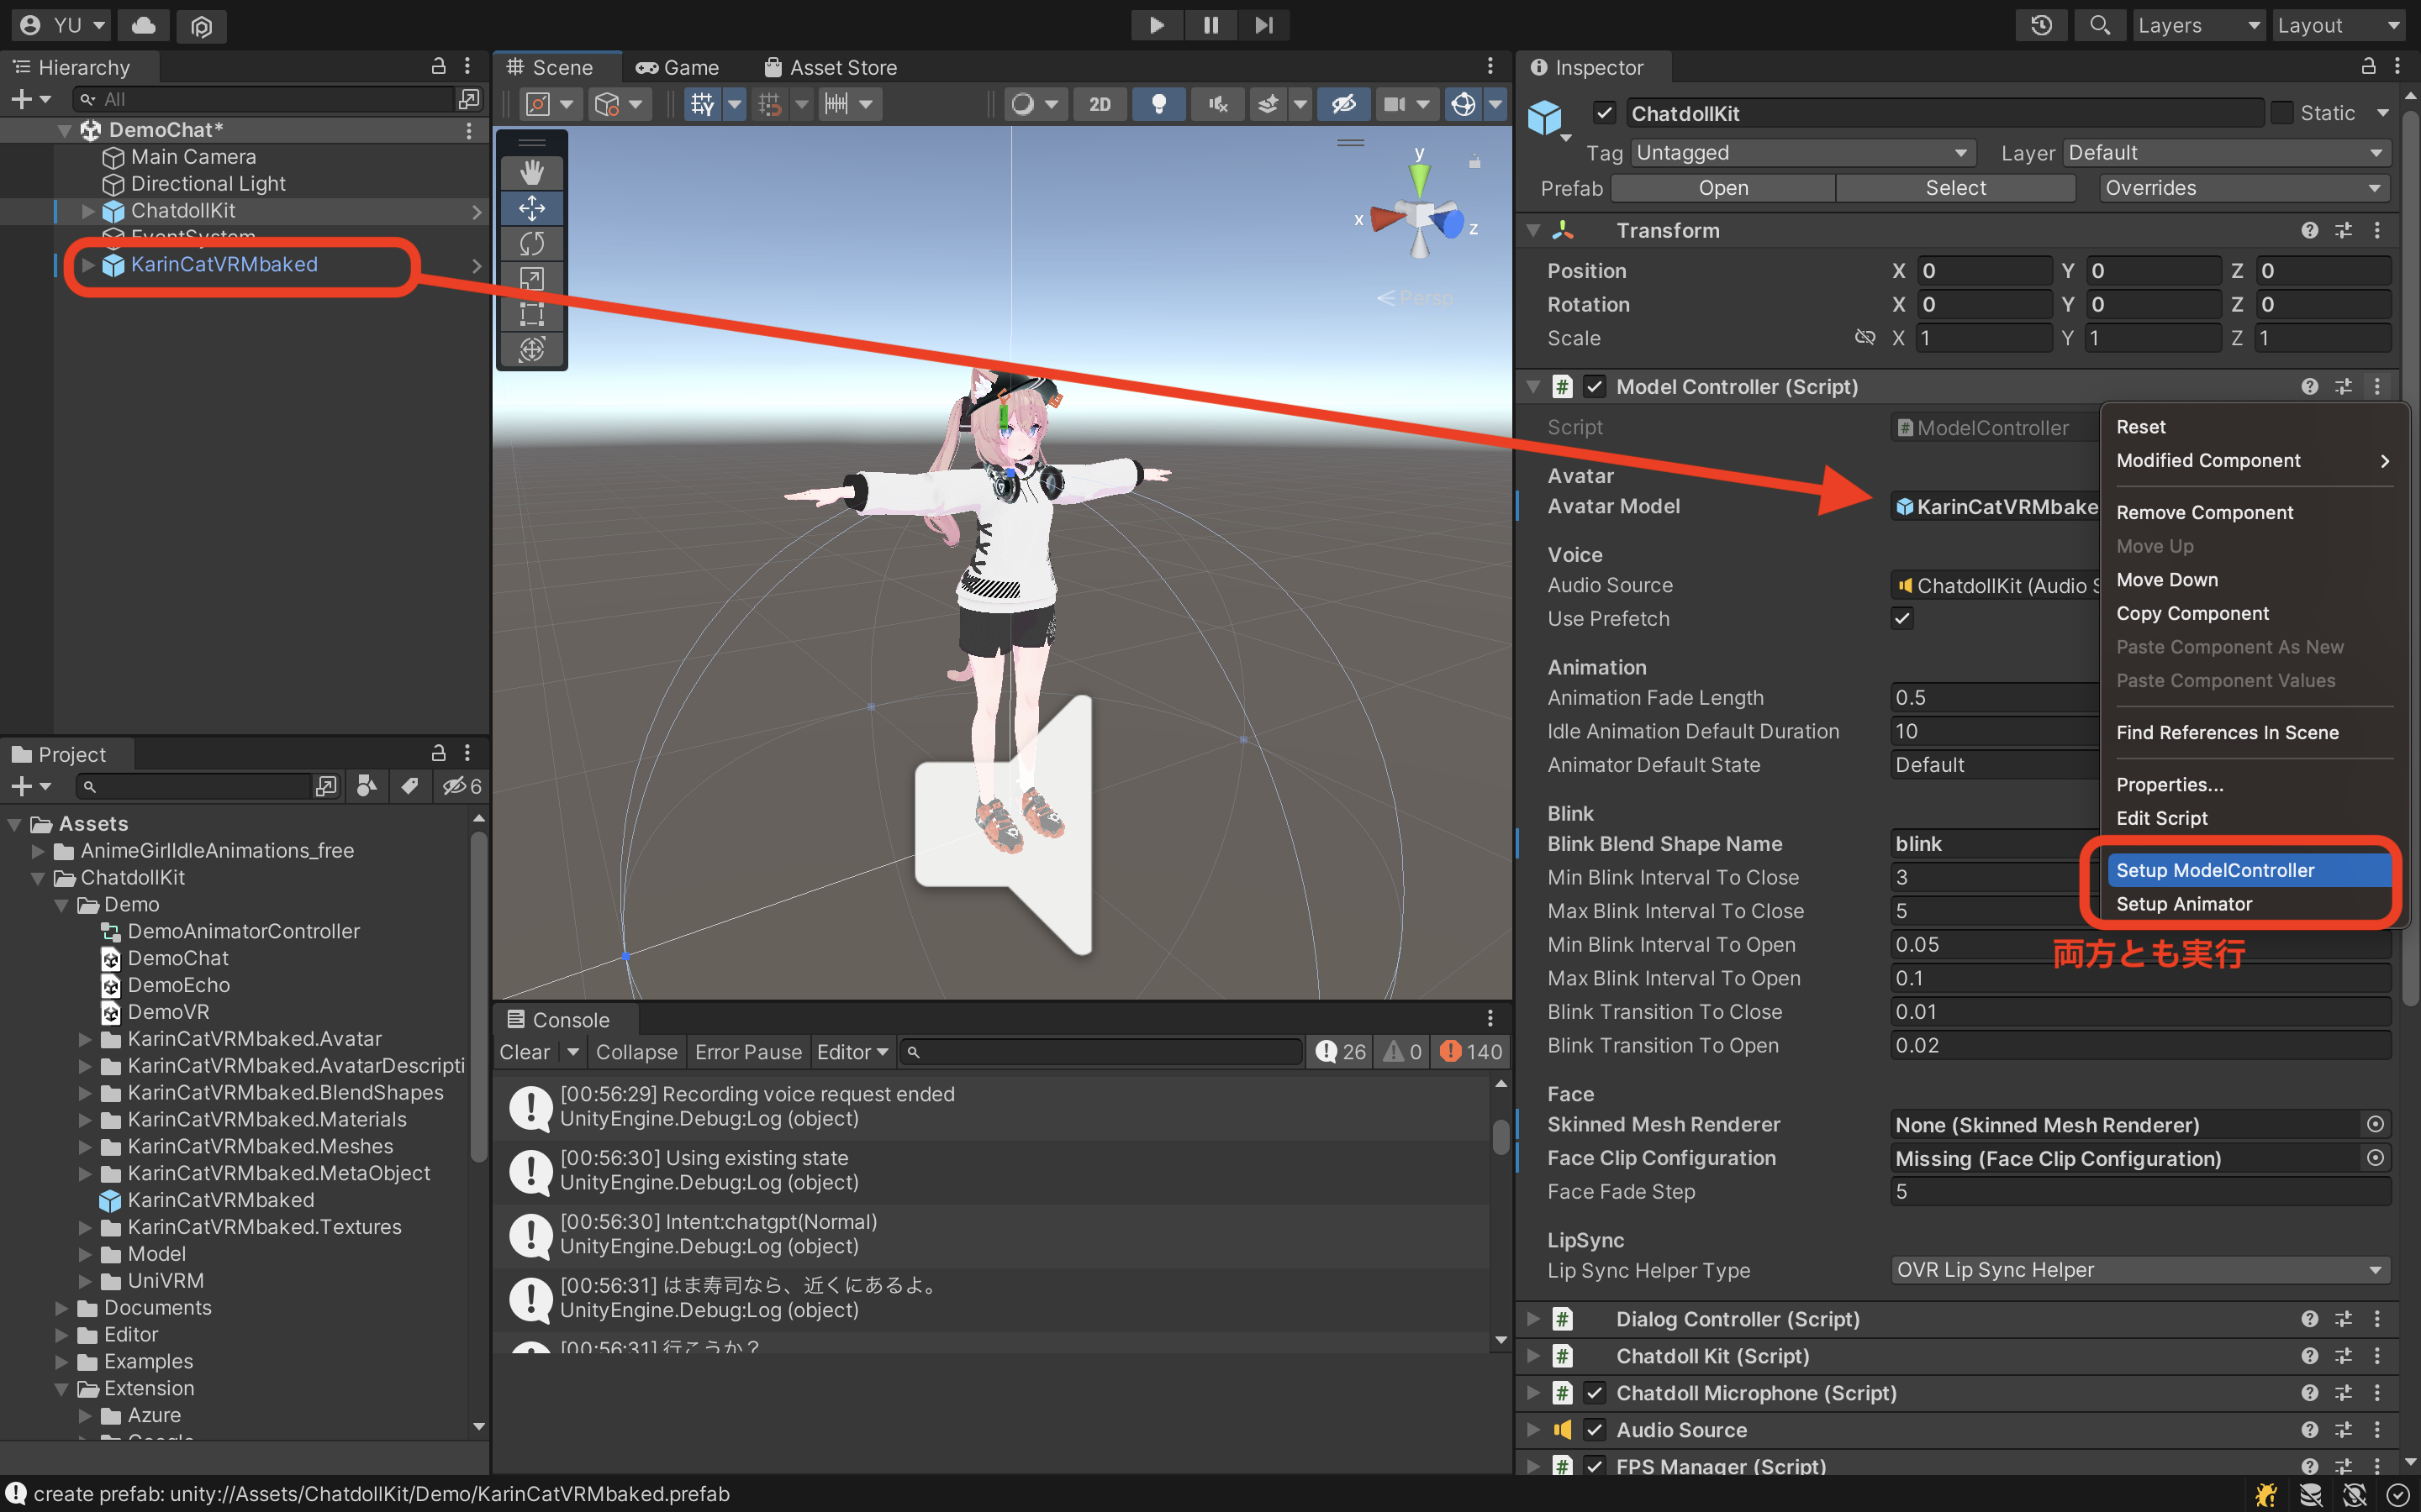Viewport: 2421px width, 1512px height.
Task: Open the editor search window icon
Action: (x=2100, y=25)
